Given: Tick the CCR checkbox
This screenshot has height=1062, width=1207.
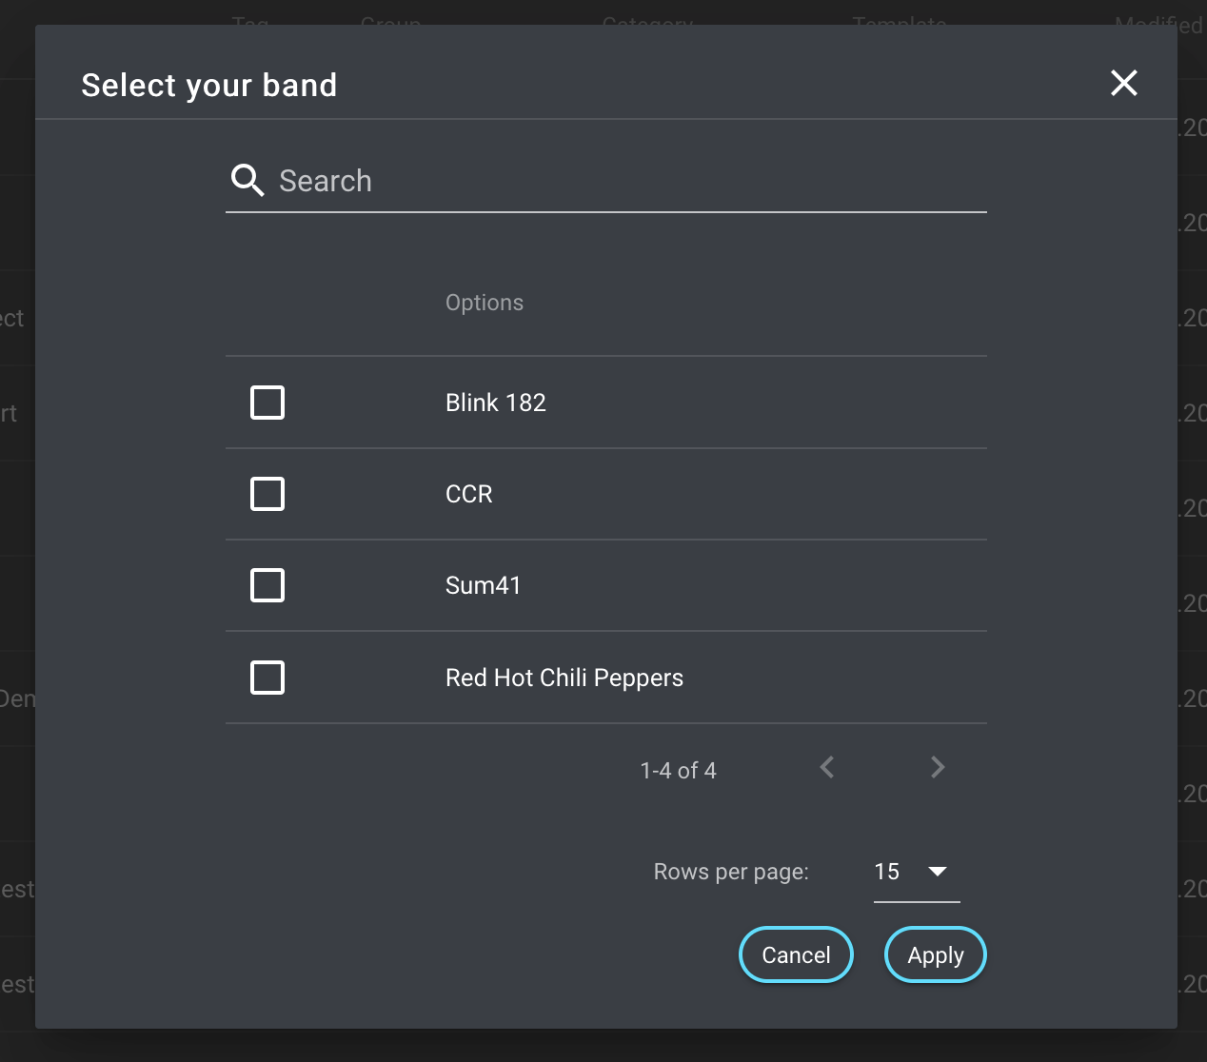Looking at the screenshot, I should tap(267, 494).
